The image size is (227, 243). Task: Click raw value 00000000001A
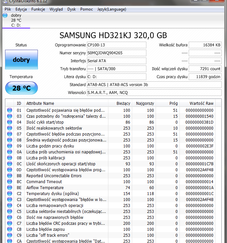click(x=200, y=188)
